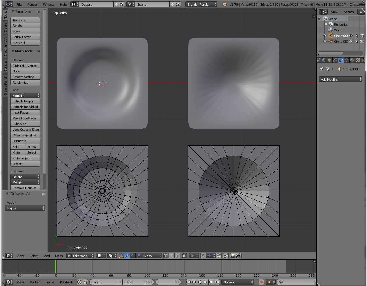Click the Subdivide button in Mesh Tools
Image resolution: width=367 pixels, height=286 pixels.
point(25,124)
